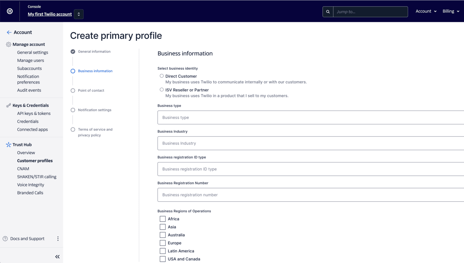464x263 pixels.
Task: Select the Direct Customer radio button
Action: (162, 76)
